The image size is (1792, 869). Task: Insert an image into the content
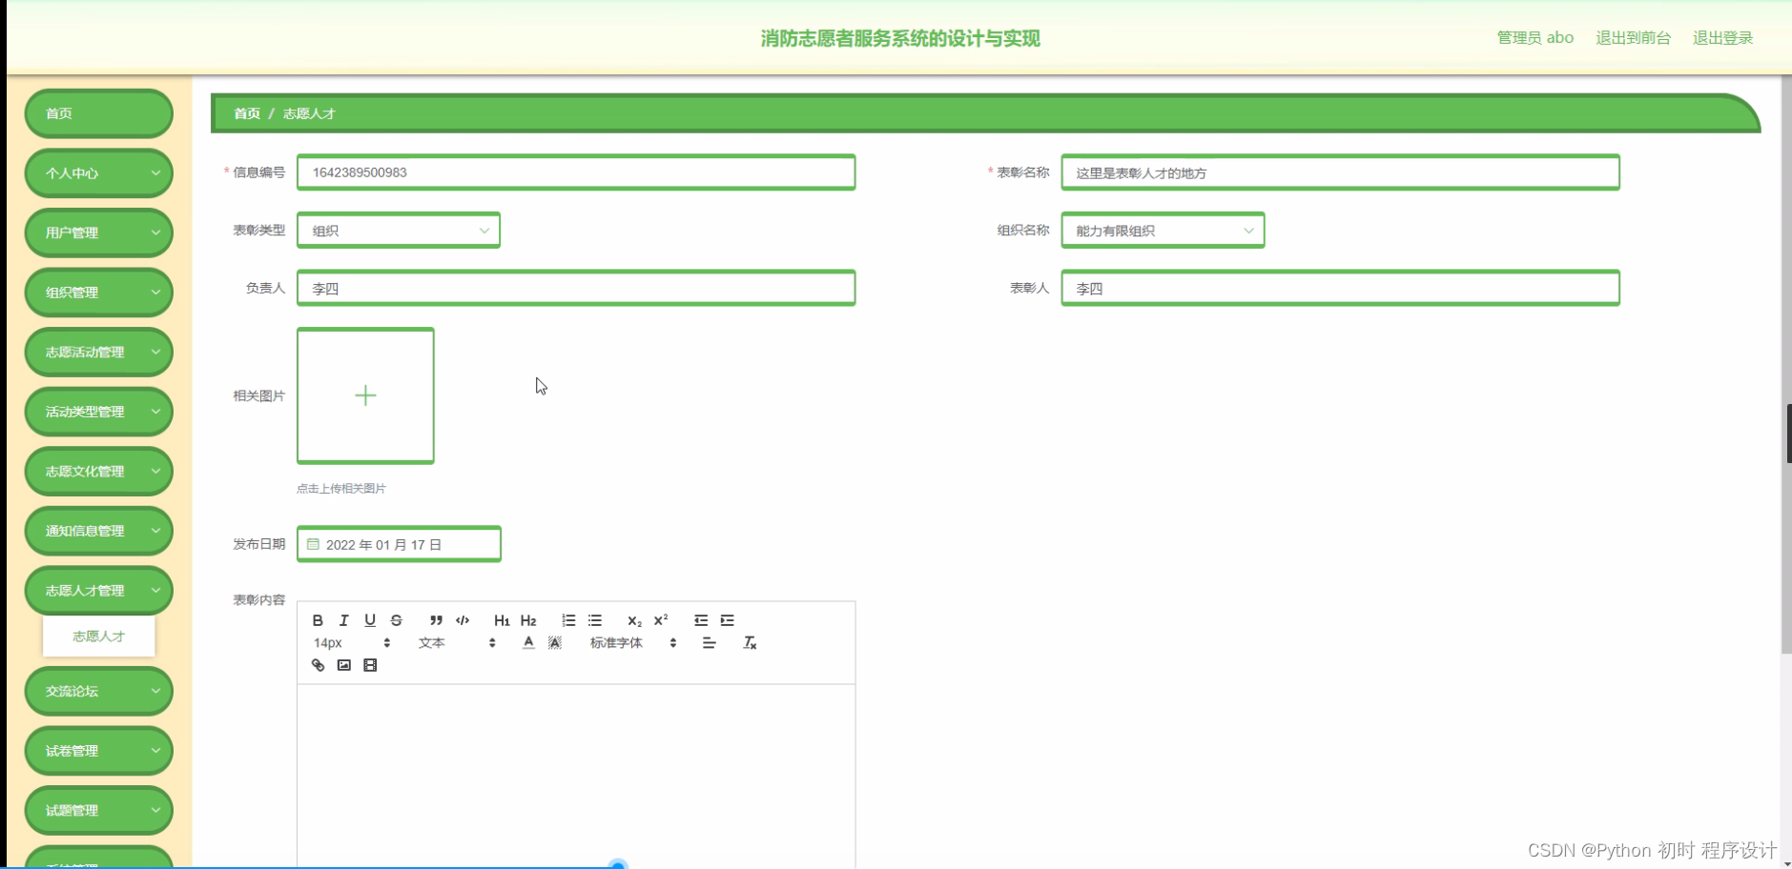[344, 664]
